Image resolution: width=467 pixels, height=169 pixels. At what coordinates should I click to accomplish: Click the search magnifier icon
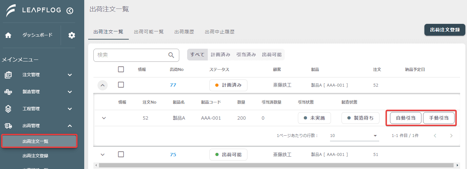171,55
